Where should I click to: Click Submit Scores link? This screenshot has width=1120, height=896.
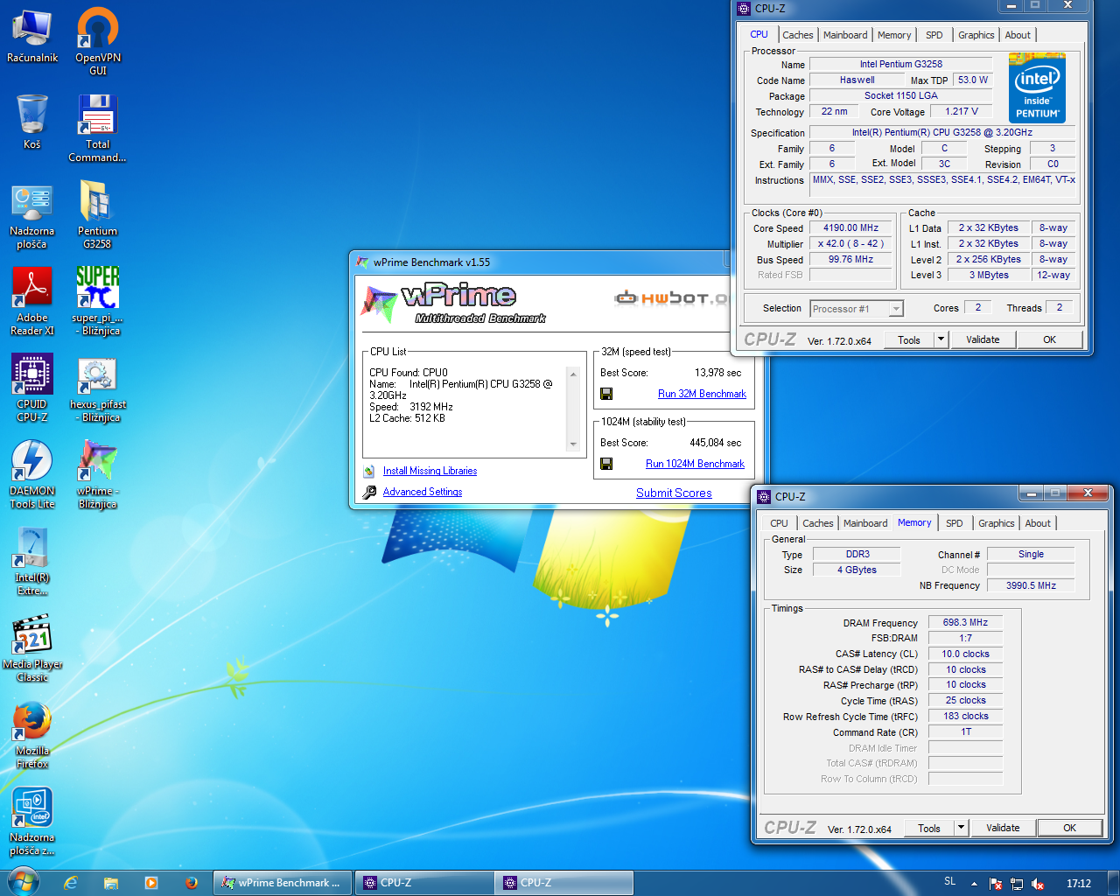(674, 493)
